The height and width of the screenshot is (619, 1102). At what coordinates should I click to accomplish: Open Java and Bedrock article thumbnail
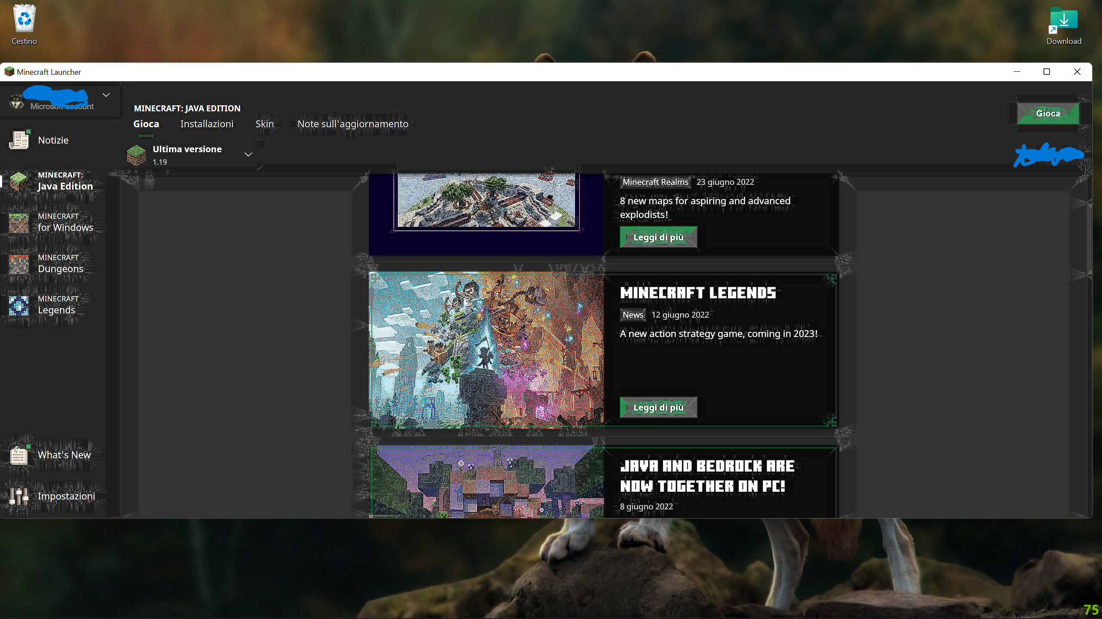[x=486, y=482]
